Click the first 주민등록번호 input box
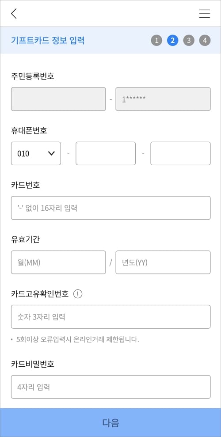Screen dimensions: 221x437 (58, 99)
